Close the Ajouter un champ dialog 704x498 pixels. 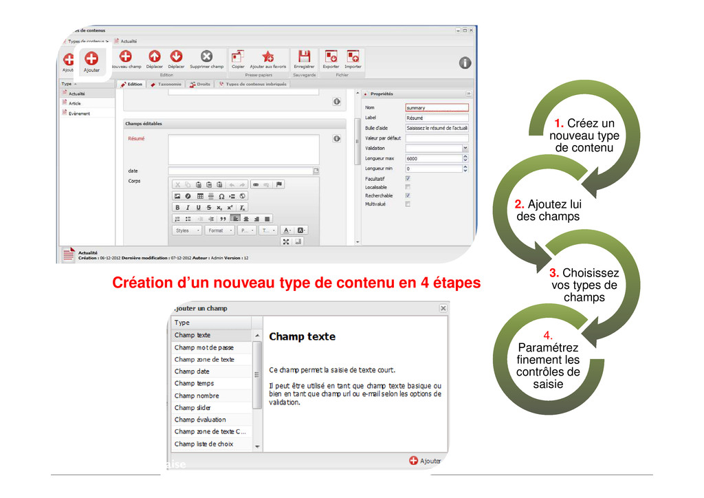[443, 308]
